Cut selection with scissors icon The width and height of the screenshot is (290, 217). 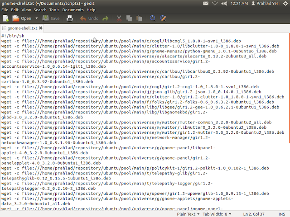[x=119, y=18]
